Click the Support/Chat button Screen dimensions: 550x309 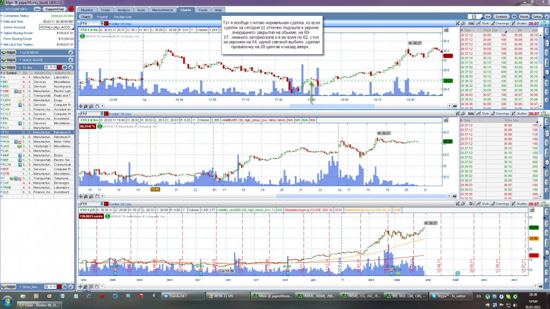(x=55, y=9)
